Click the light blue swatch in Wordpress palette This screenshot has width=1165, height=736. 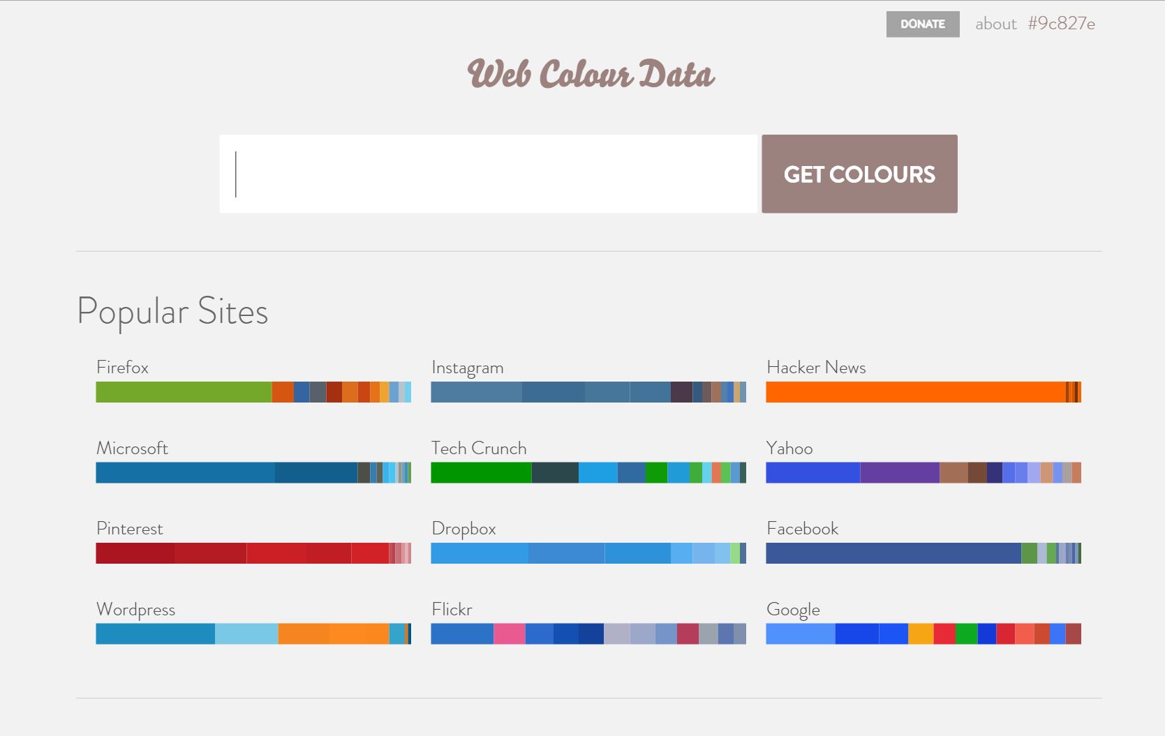tap(246, 634)
